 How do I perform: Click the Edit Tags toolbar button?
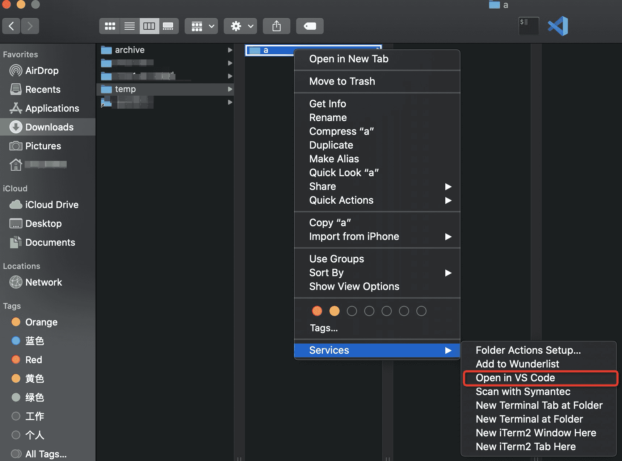[x=310, y=26]
